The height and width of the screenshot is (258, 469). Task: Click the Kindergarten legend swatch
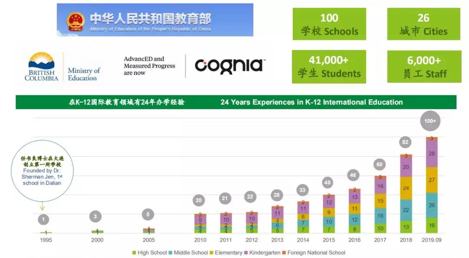pyautogui.click(x=247, y=253)
